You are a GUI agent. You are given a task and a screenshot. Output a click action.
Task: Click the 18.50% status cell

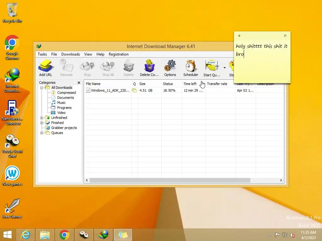click(169, 90)
